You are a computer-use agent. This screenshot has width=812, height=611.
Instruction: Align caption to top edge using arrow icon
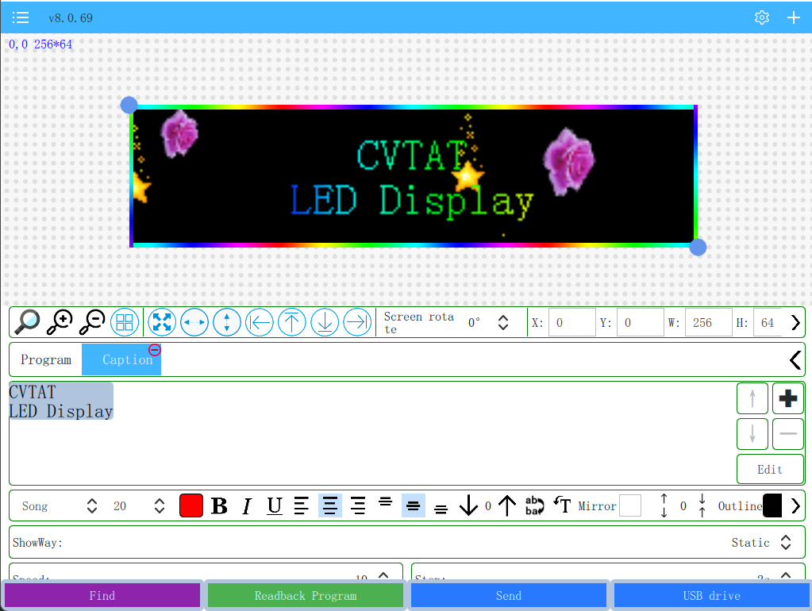click(x=292, y=322)
